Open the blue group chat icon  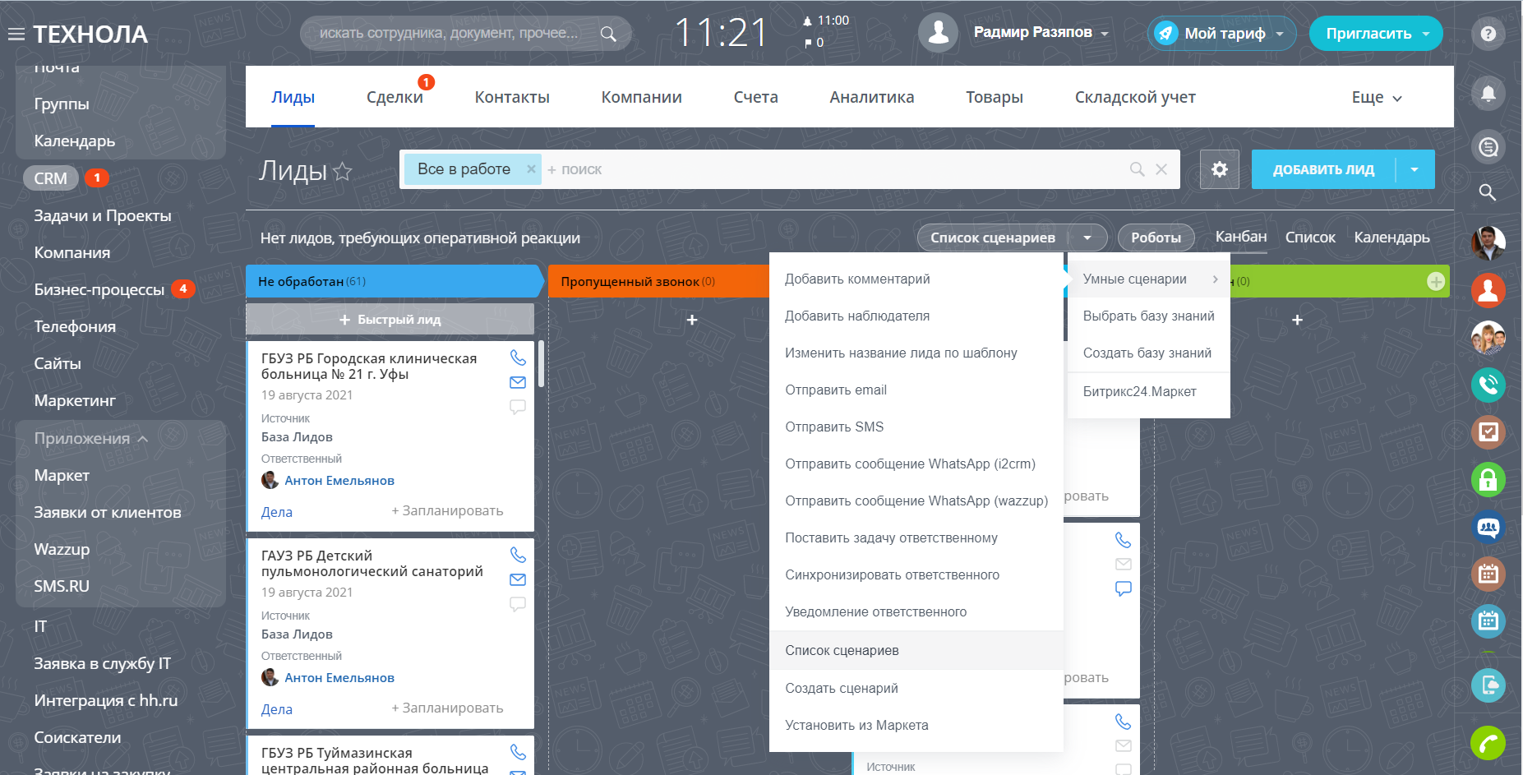[x=1488, y=527]
